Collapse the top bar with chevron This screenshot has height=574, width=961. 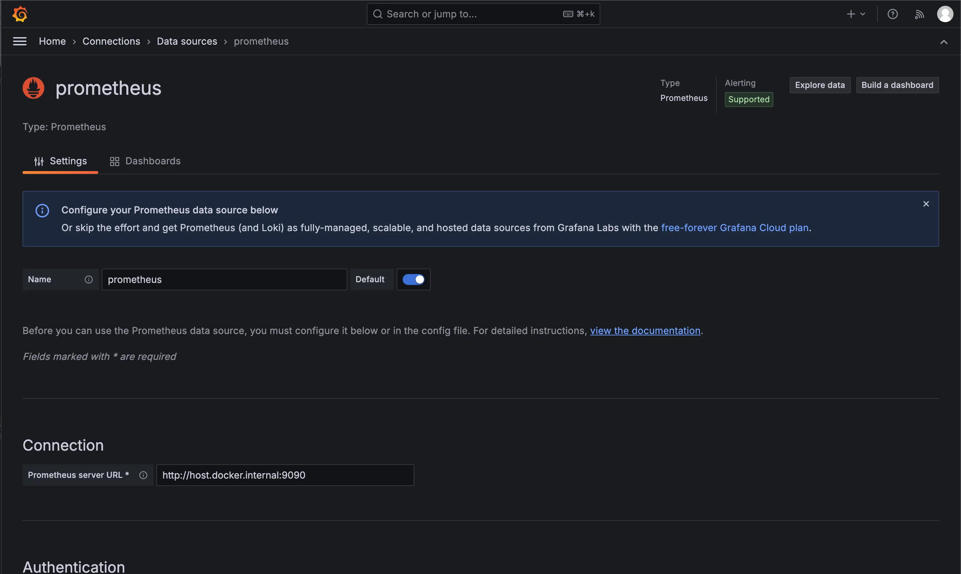[x=944, y=42]
